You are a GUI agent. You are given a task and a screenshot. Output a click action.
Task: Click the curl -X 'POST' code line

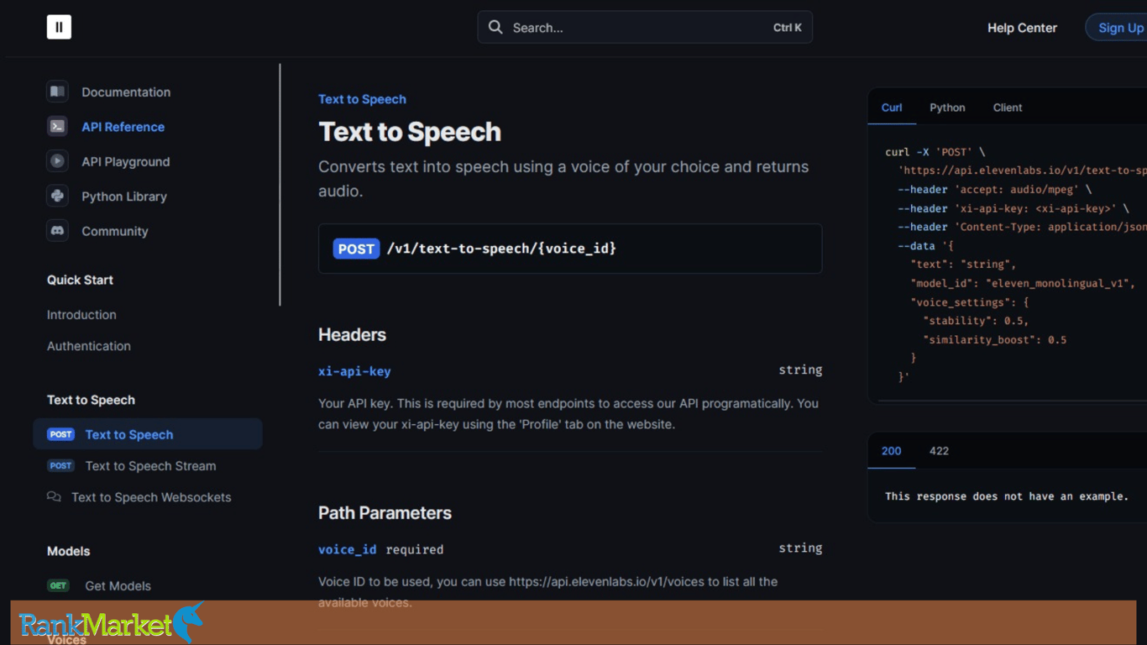point(935,152)
